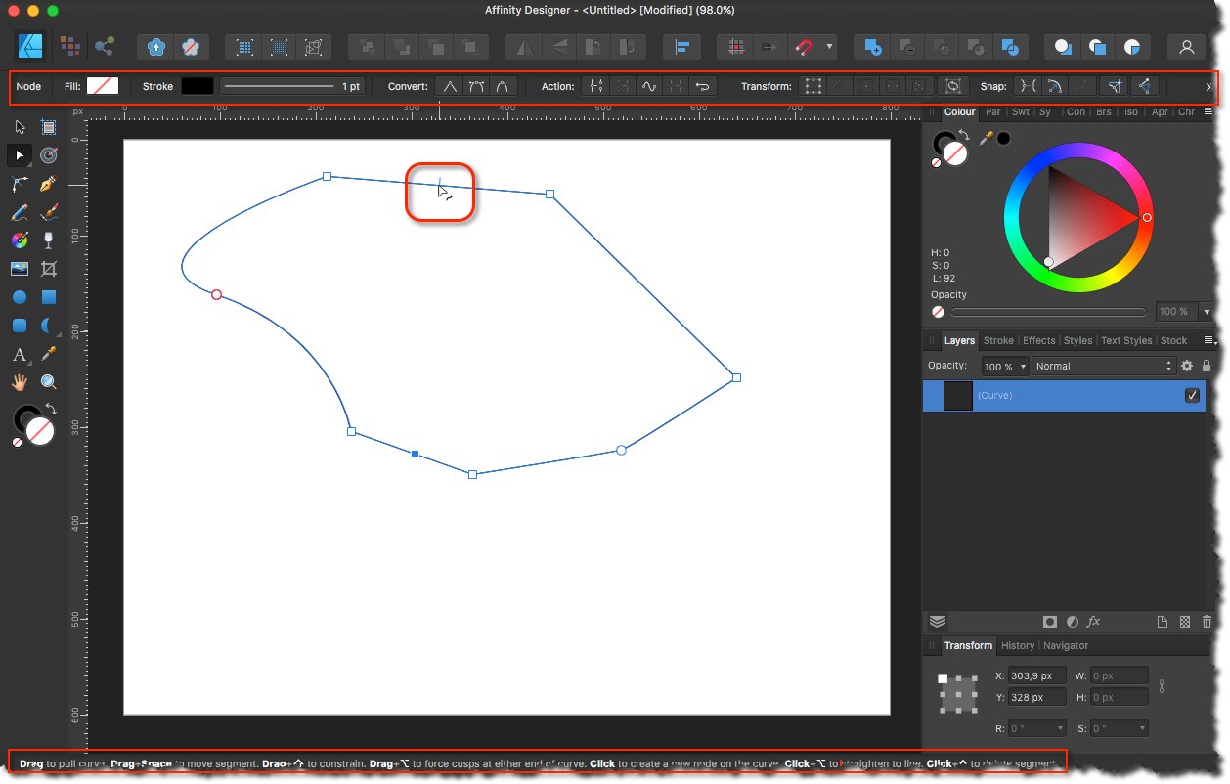Open the layer blend mode Normal dropdown
1230x784 pixels.
point(1103,366)
